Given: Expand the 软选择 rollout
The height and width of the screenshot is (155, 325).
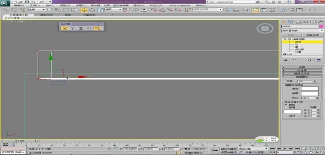Looking at the screenshot, I should tap(302, 71).
